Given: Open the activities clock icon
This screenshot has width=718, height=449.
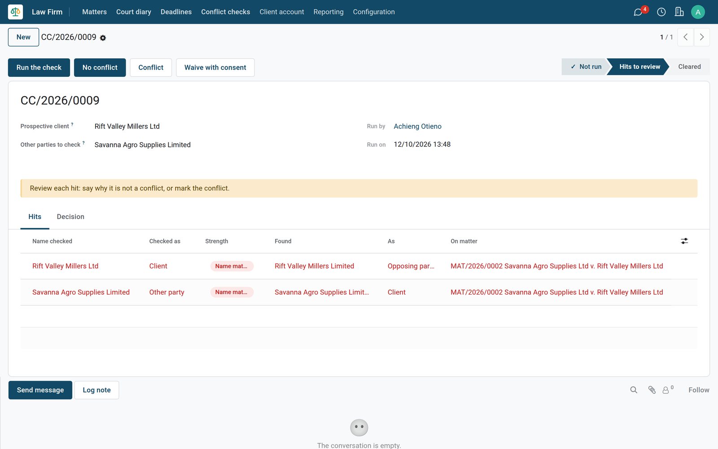Looking at the screenshot, I should tap(661, 12).
